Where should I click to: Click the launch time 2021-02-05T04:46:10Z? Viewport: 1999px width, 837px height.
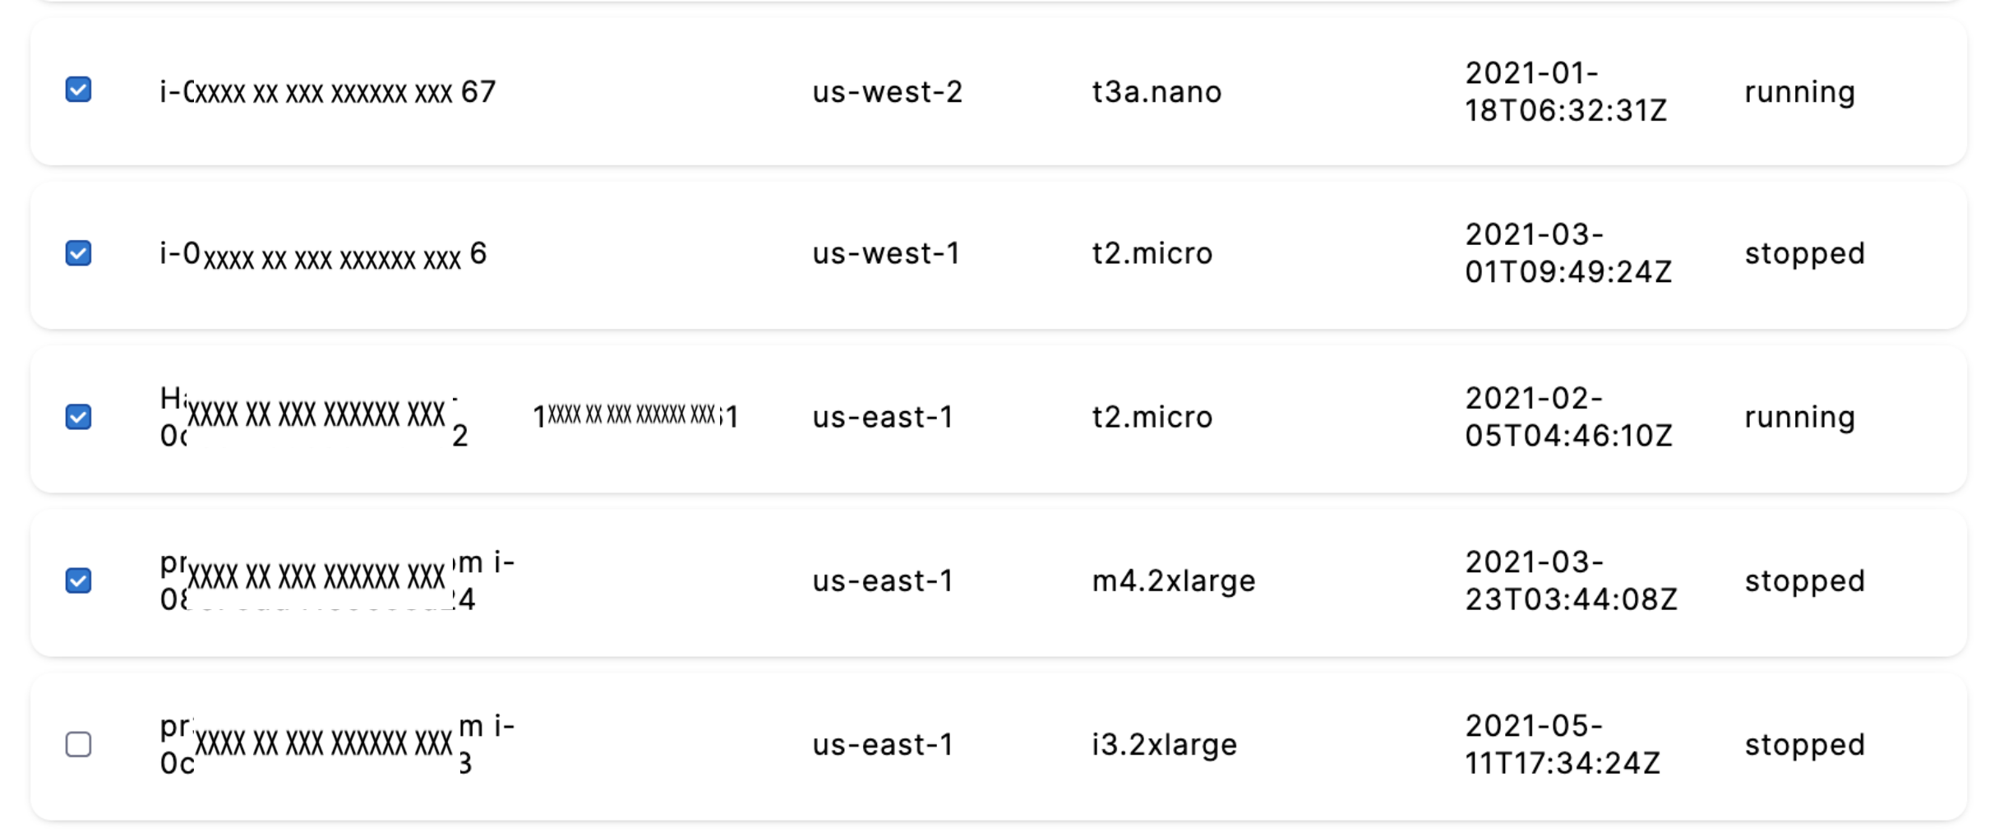[1568, 417]
